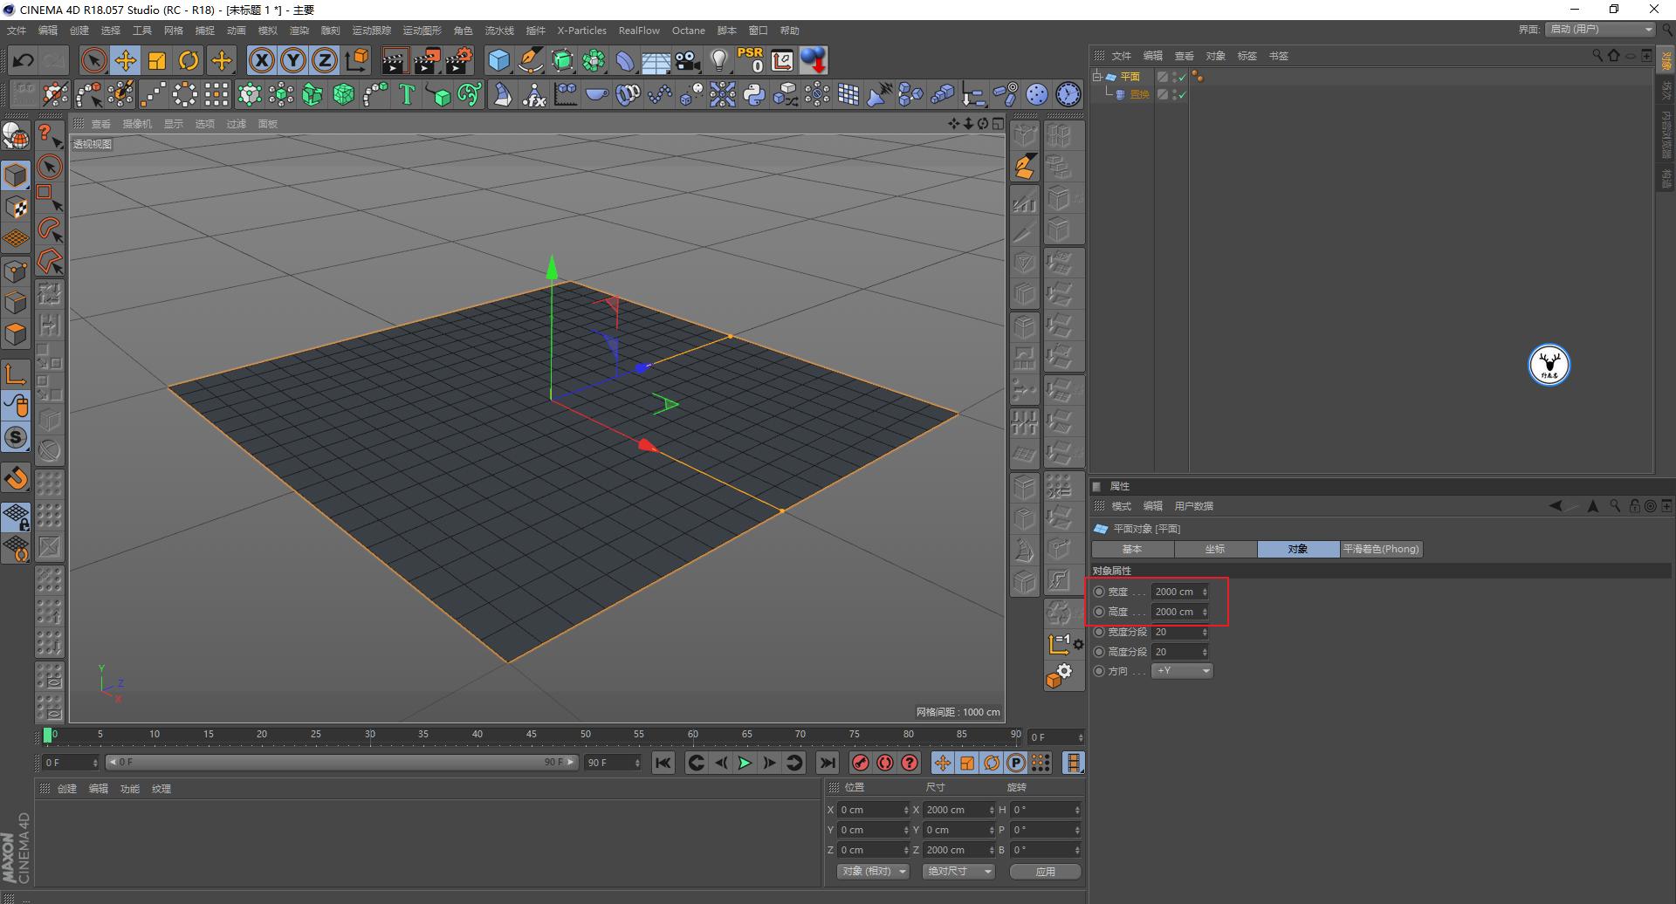This screenshot has height=904, width=1676.
Task: Click the MoText green T icon
Action: coord(406,94)
